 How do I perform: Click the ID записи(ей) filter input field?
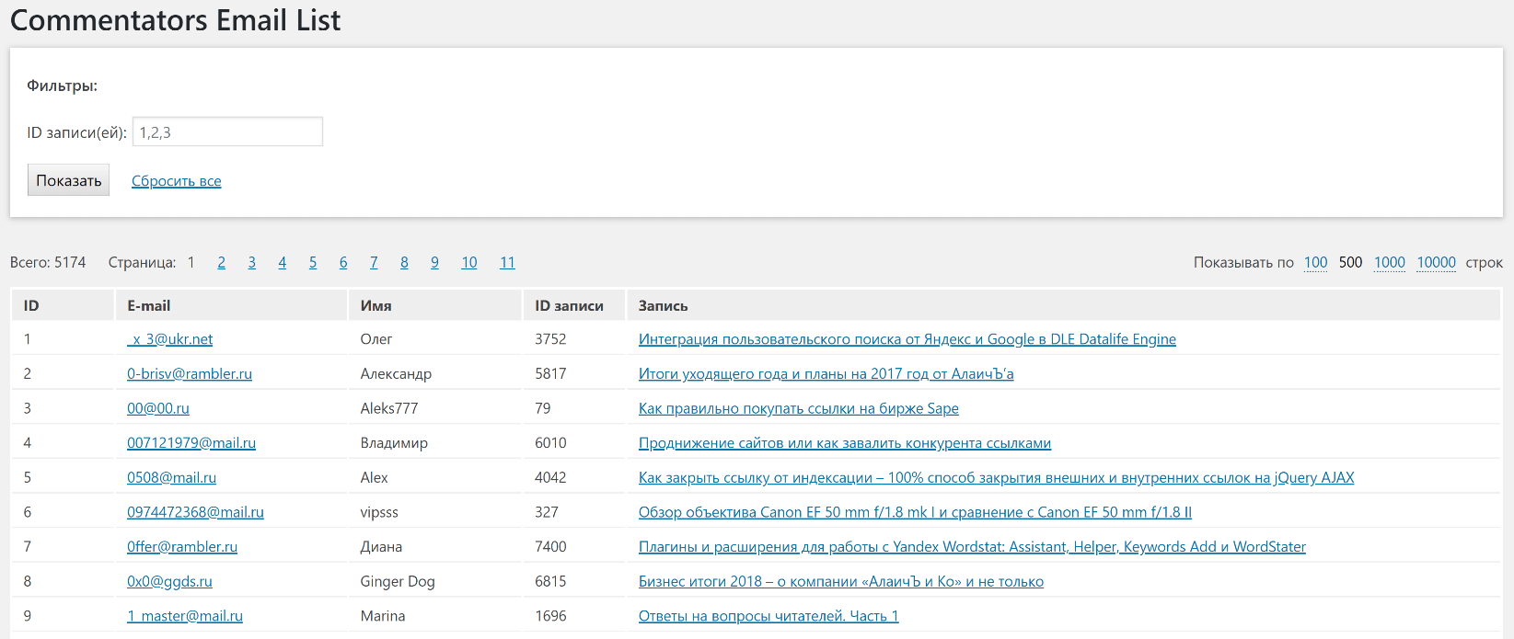227,132
